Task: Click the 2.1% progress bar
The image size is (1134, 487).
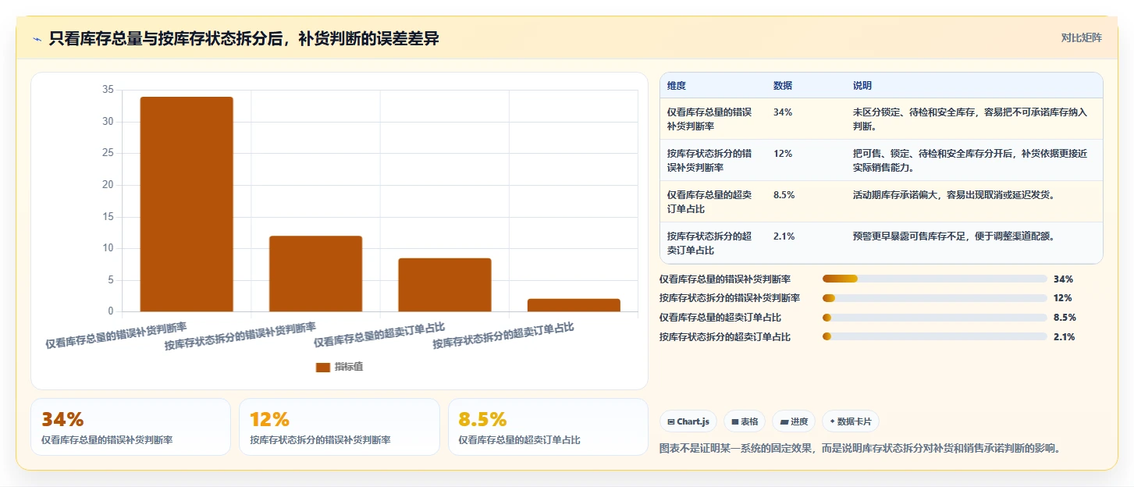Action: (x=935, y=337)
